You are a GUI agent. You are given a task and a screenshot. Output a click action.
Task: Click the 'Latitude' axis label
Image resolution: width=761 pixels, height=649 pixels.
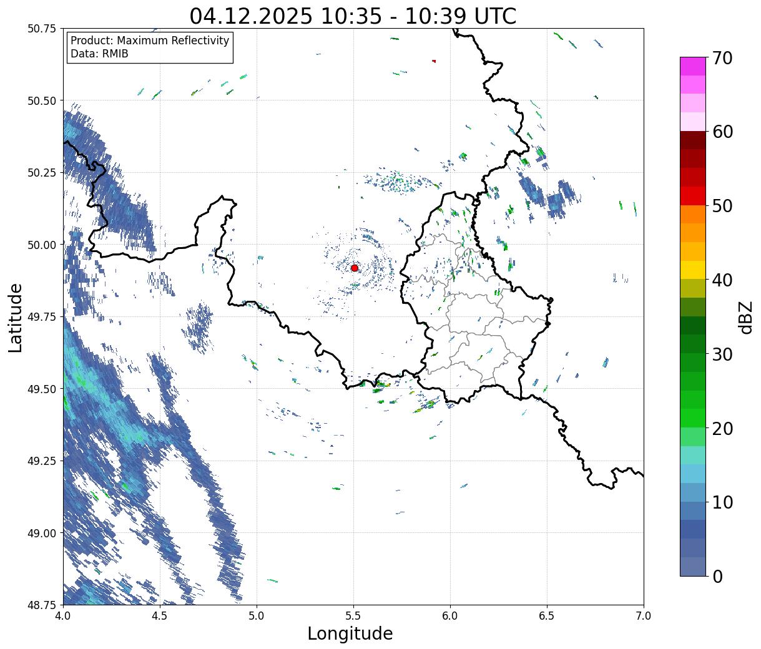16,317
